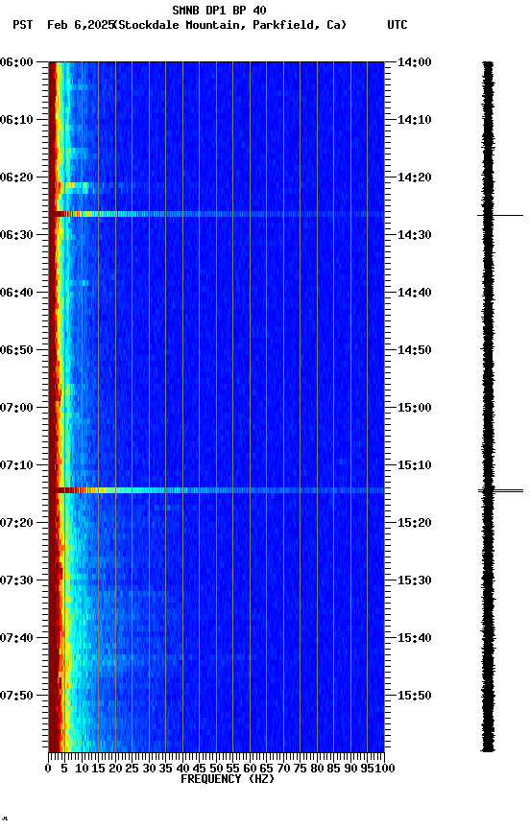Click the 06:40 PST time label
Image resolution: width=530 pixels, height=829 pixels.
click(x=17, y=293)
